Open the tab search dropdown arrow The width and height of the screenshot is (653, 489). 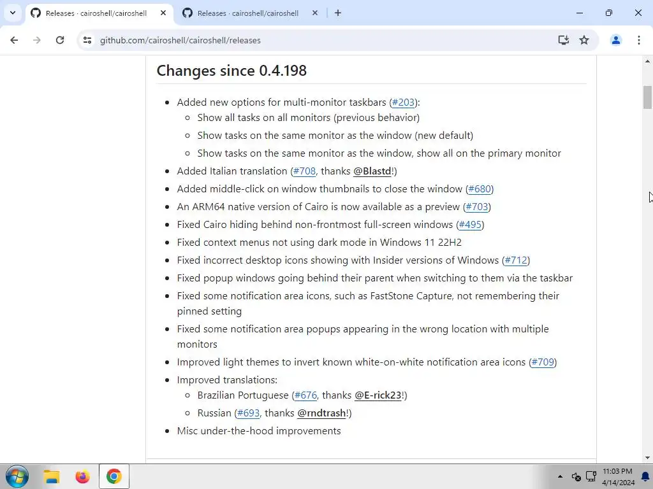pos(13,13)
